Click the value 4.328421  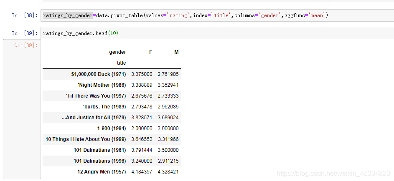point(168,172)
